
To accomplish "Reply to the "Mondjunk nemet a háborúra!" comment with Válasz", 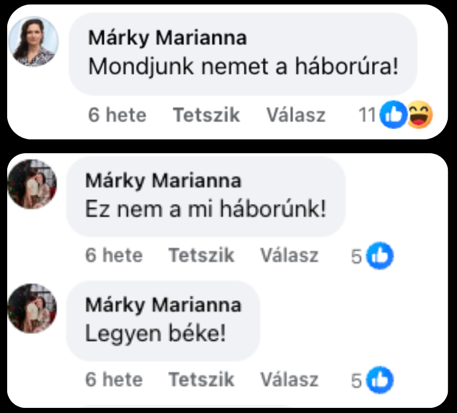I will (x=296, y=115).
